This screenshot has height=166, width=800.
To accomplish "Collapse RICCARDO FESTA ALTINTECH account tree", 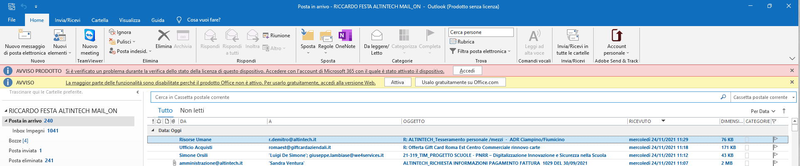I will click(6, 111).
